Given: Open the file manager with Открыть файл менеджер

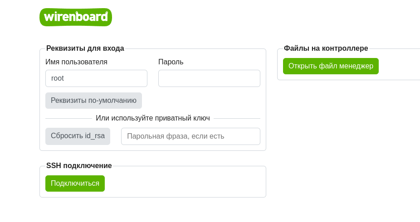Looking at the screenshot, I should point(331,66).
